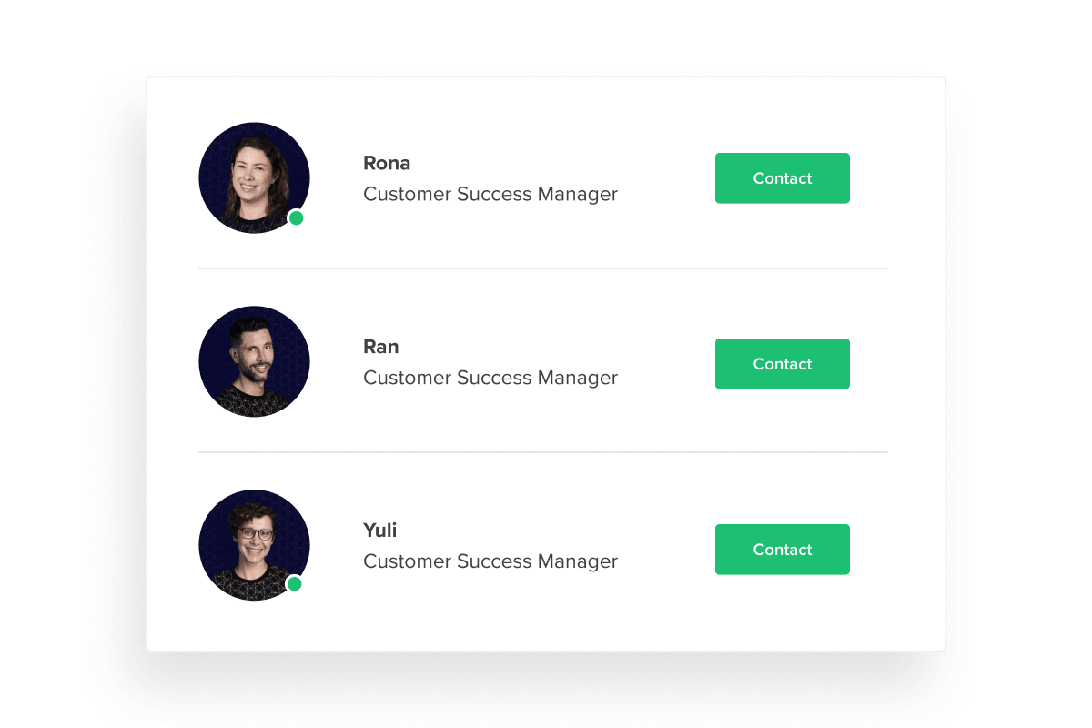This screenshot has height=728, width=1092.
Task: Select Yuli's avatar with glasses
Action: (x=254, y=545)
